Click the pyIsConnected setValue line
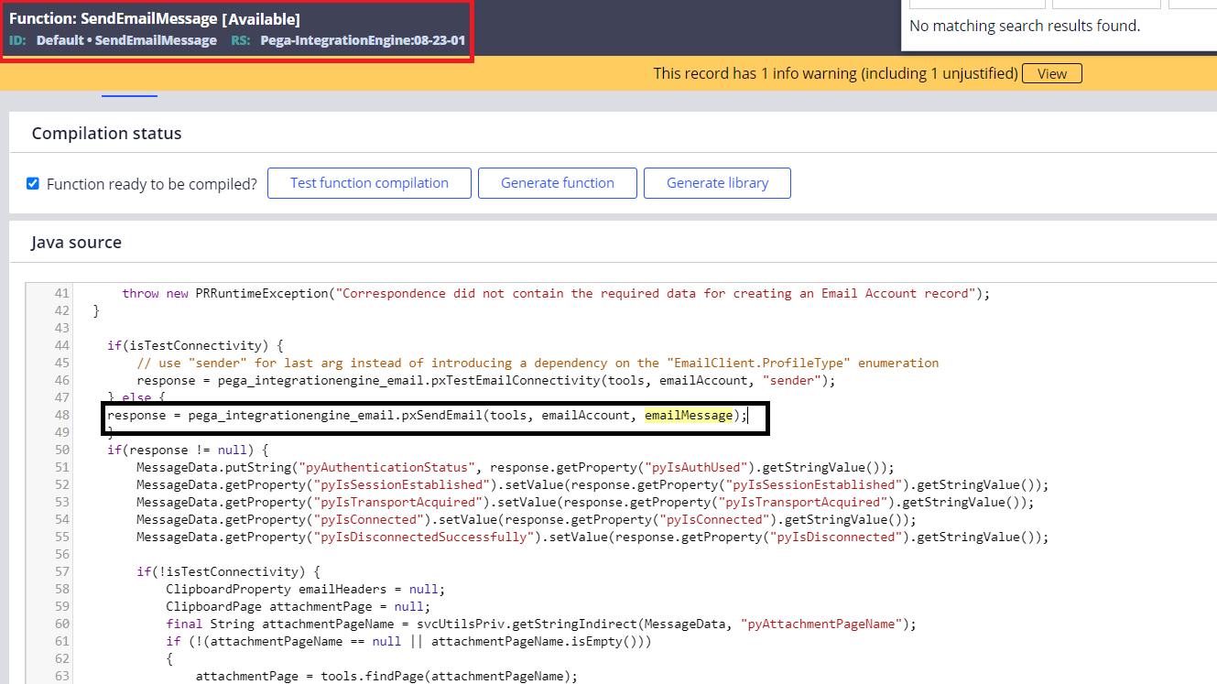This screenshot has width=1217, height=684. click(527, 519)
